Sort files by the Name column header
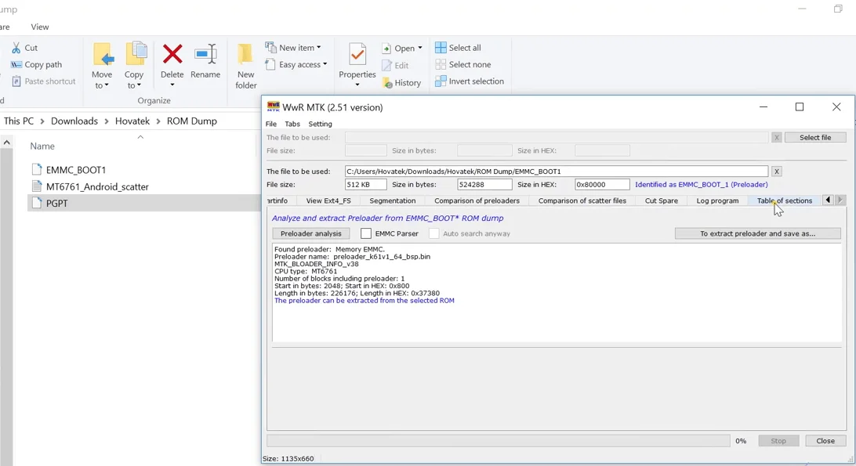 42,146
